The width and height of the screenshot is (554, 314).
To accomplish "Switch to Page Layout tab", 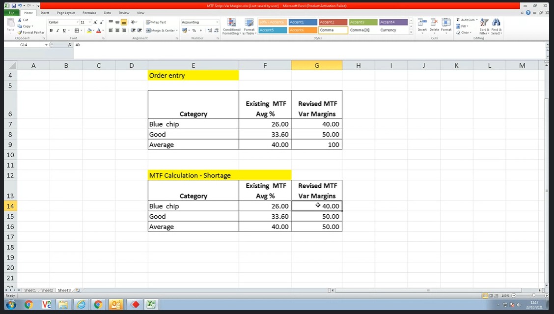I will coord(66,13).
